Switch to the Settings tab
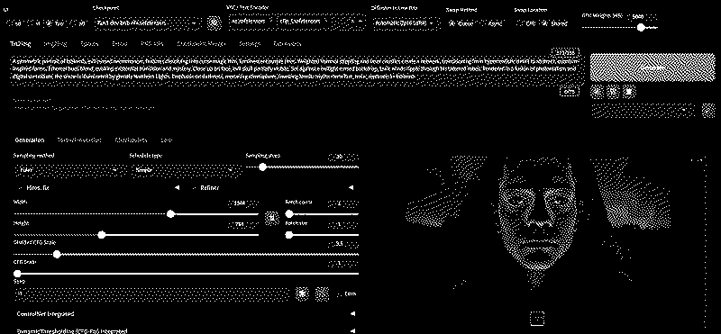The image size is (721, 334). (250, 44)
